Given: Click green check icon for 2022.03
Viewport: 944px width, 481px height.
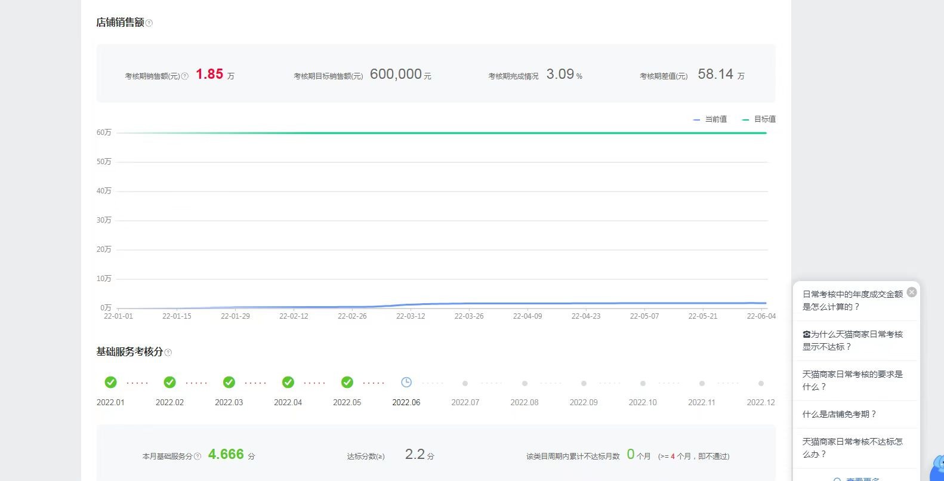Looking at the screenshot, I should tap(229, 383).
